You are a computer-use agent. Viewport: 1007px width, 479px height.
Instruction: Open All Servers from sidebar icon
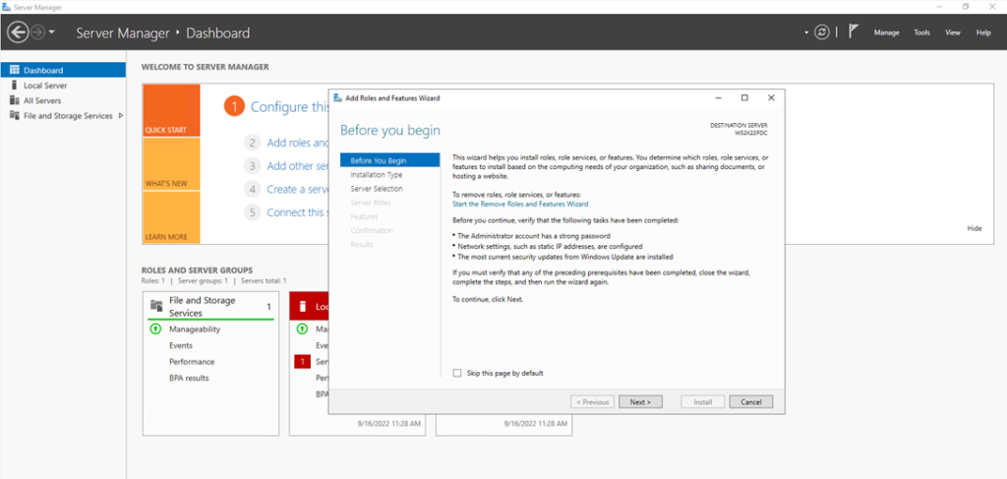point(15,100)
